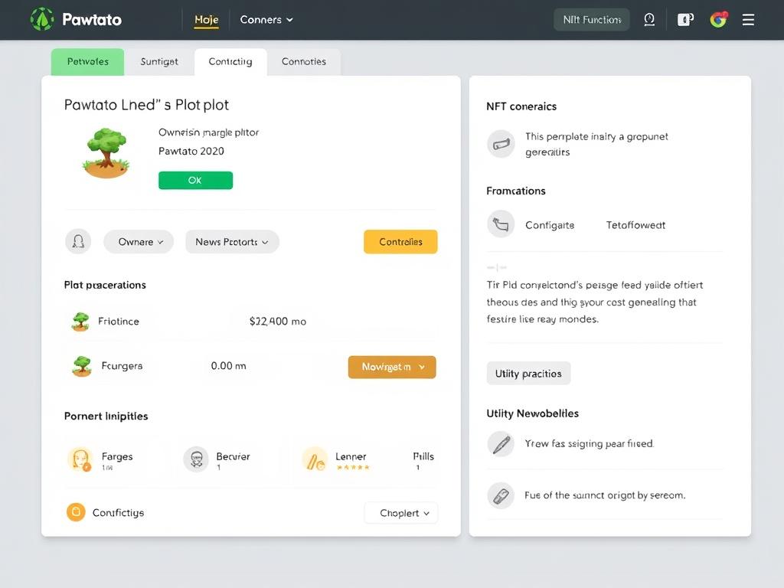Click the Pawtato leaf logo icon
784x588 pixels.
click(42, 19)
